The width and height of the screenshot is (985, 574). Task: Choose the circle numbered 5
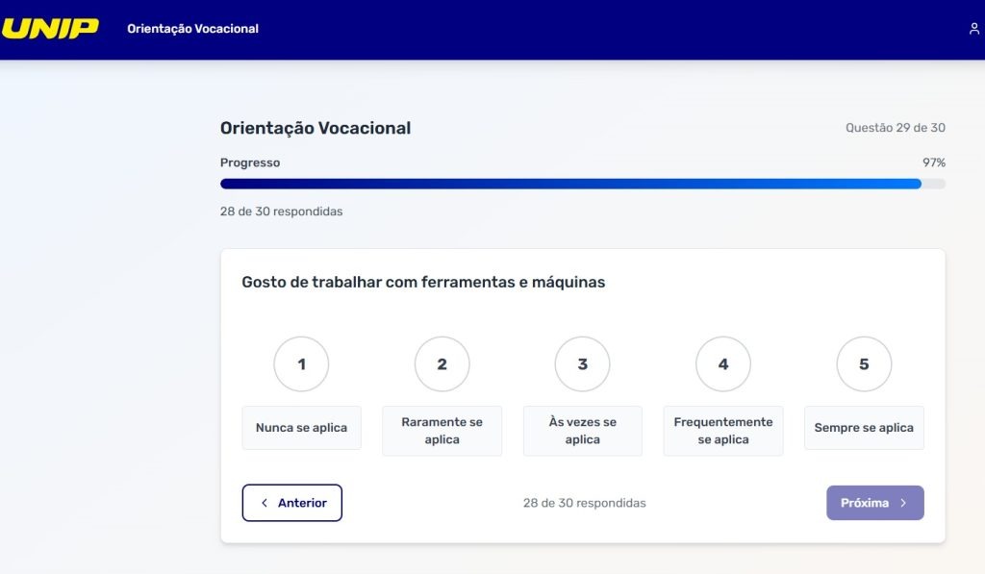click(864, 364)
